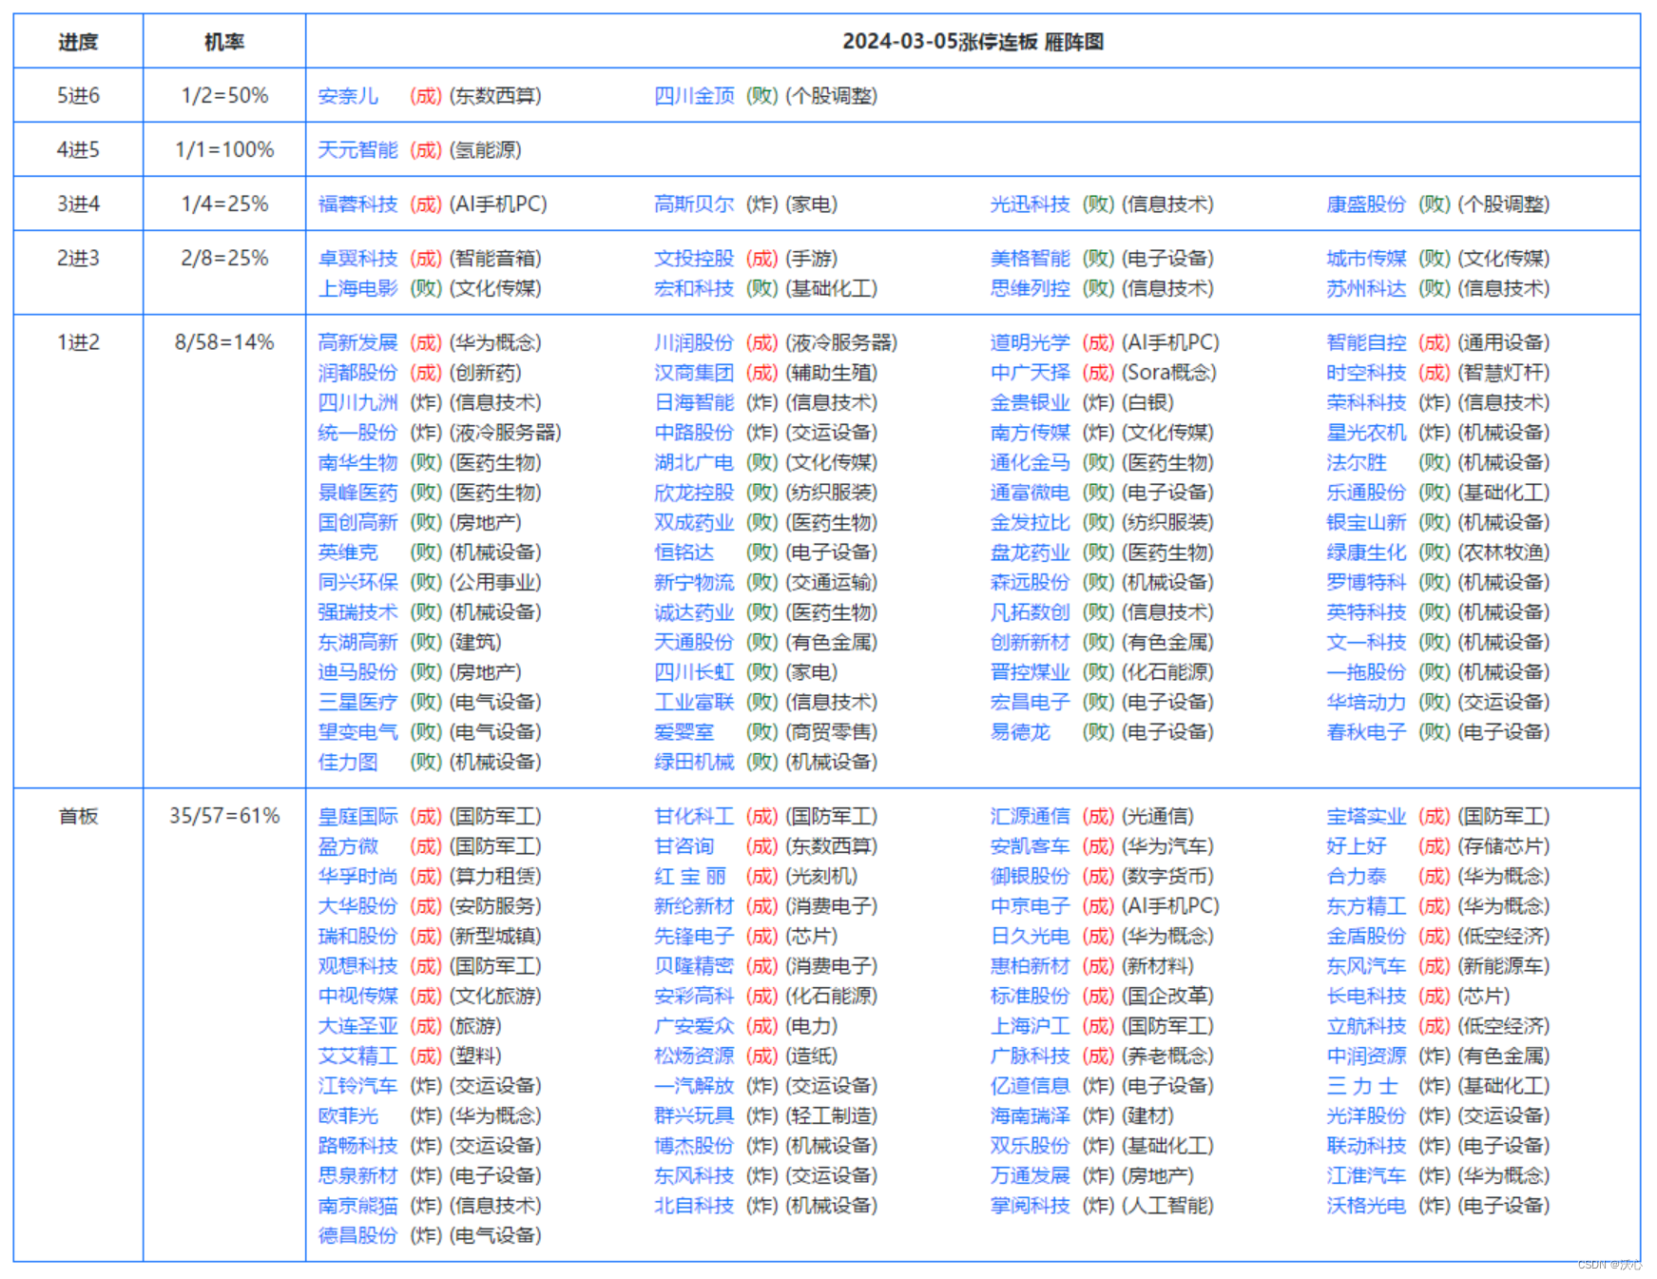This screenshot has width=1657, height=1279.
Task: Select the 汇源通信 stock
Action: coord(1030,817)
